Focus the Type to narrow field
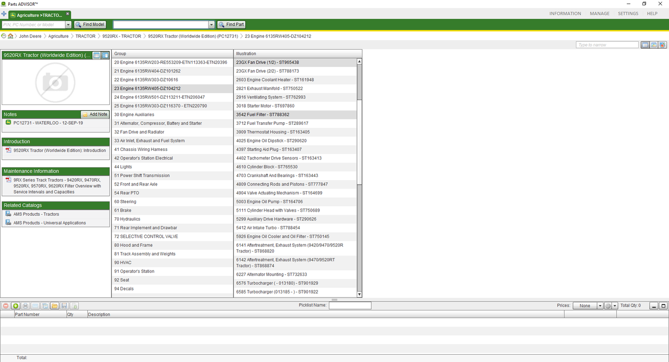The width and height of the screenshot is (669, 362). (x=607, y=45)
